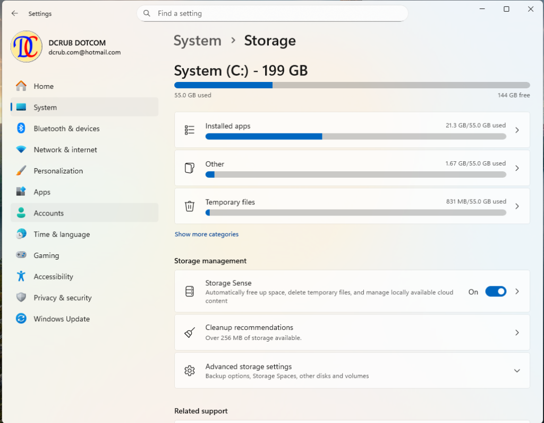Click the Installed apps usage bar
Viewport: 544px width, 423px height.
pyautogui.click(x=355, y=137)
